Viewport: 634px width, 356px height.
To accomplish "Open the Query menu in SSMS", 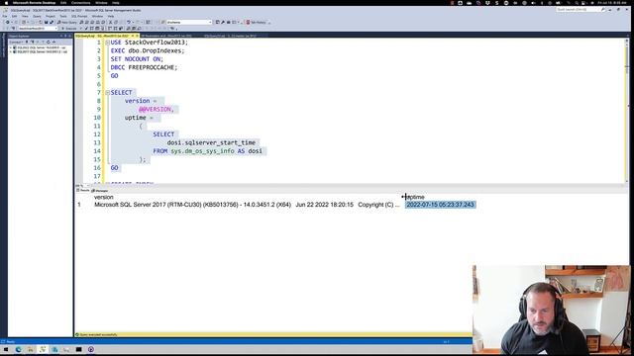I will pyautogui.click(x=37, y=16).
